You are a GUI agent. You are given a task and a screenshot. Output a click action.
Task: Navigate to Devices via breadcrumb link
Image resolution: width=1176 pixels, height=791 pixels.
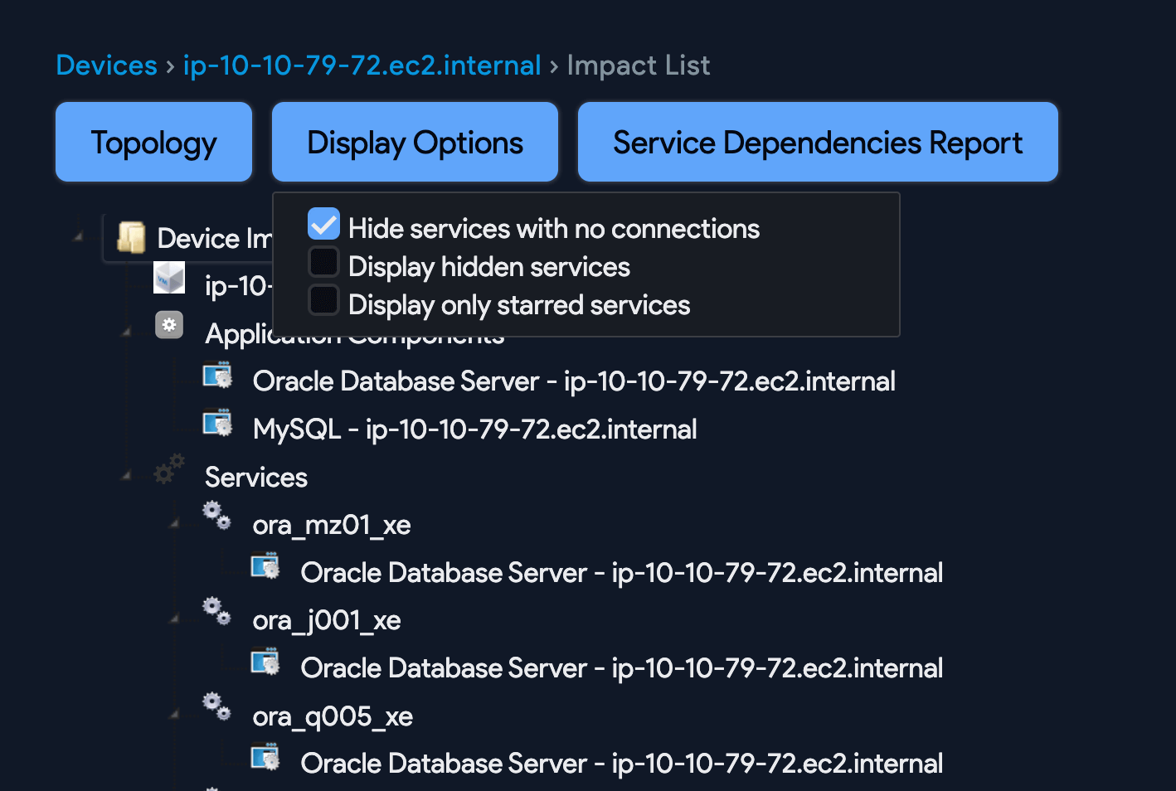click(x=106, y=65)
